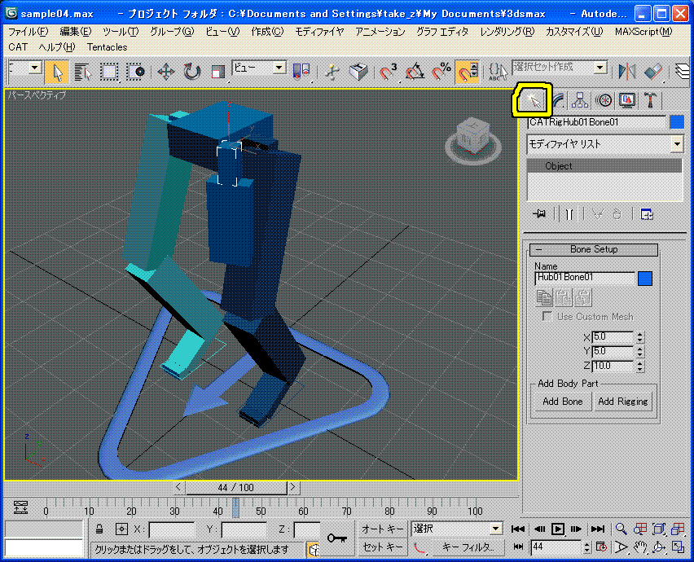Image resolution: width=694 pixels, height=562 pixels.
Task: Switch to the Create command panel tab
Action: [x=532, y=100]
